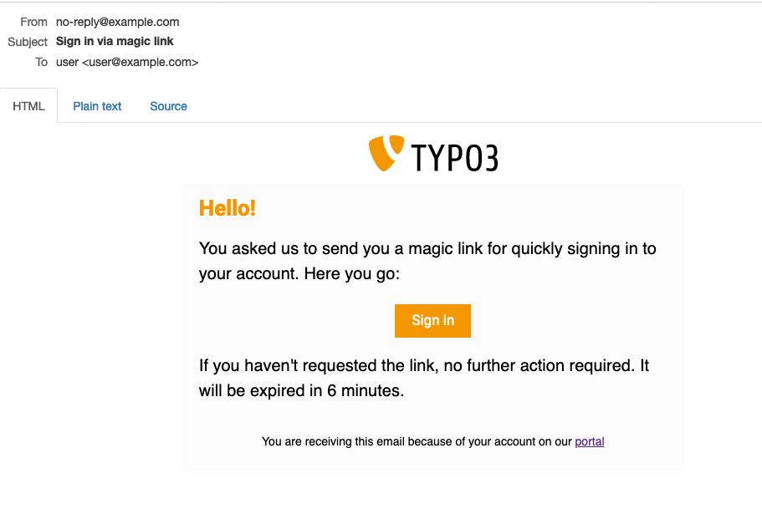The width and height of the screenshot is (762, 509).
Task: Switch to the HTML tab
Action: [28, 106]
